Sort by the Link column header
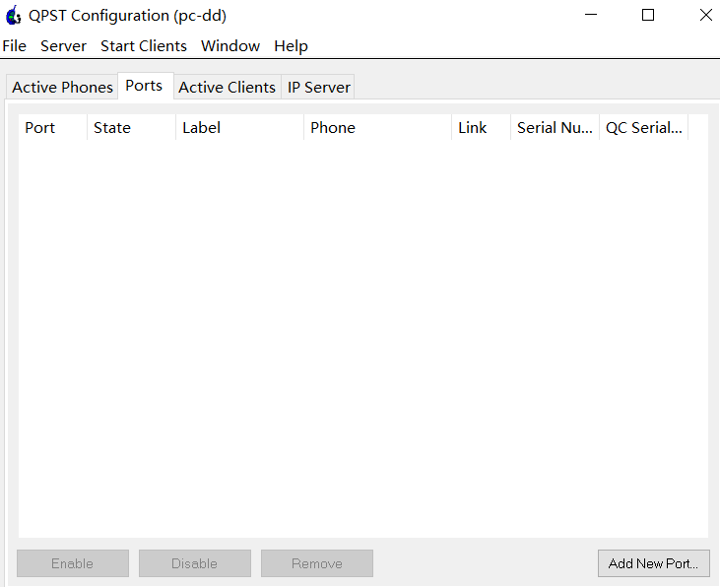The image size is (720, 587). point(482,127)
